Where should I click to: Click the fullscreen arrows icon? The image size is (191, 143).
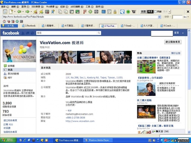[96, 12]
